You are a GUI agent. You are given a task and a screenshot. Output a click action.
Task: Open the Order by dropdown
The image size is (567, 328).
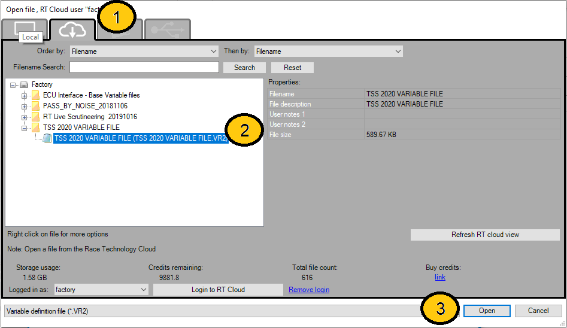[144, 51]
